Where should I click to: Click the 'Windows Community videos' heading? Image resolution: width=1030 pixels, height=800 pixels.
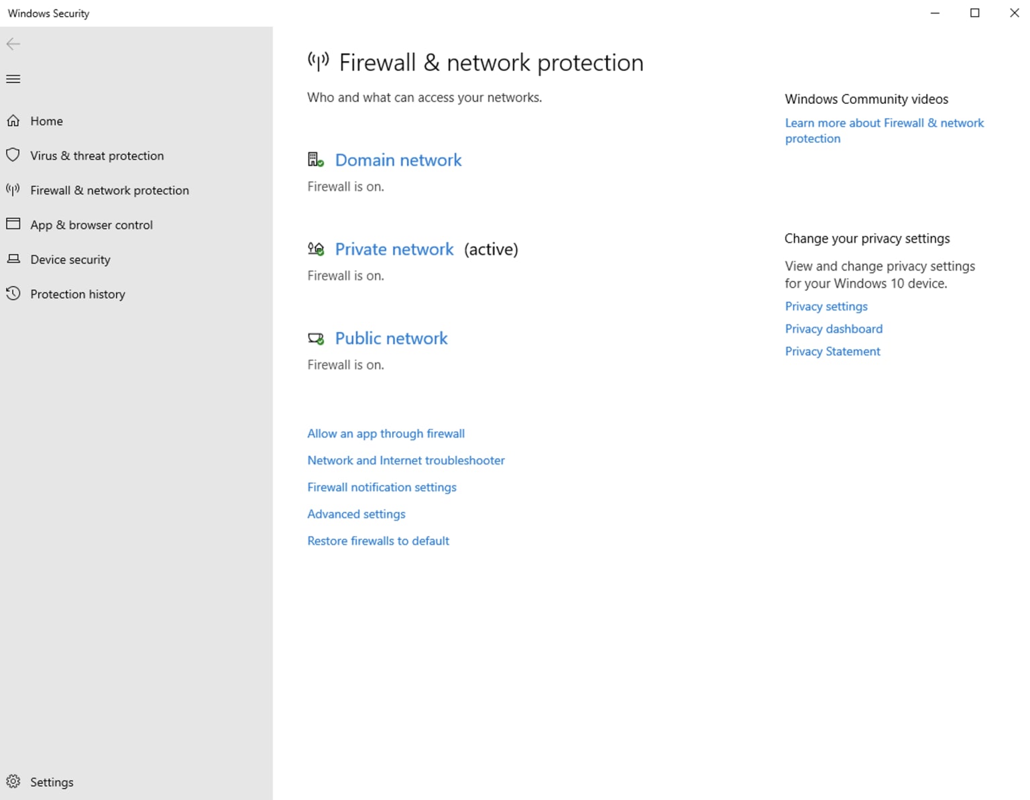point(866,99)
